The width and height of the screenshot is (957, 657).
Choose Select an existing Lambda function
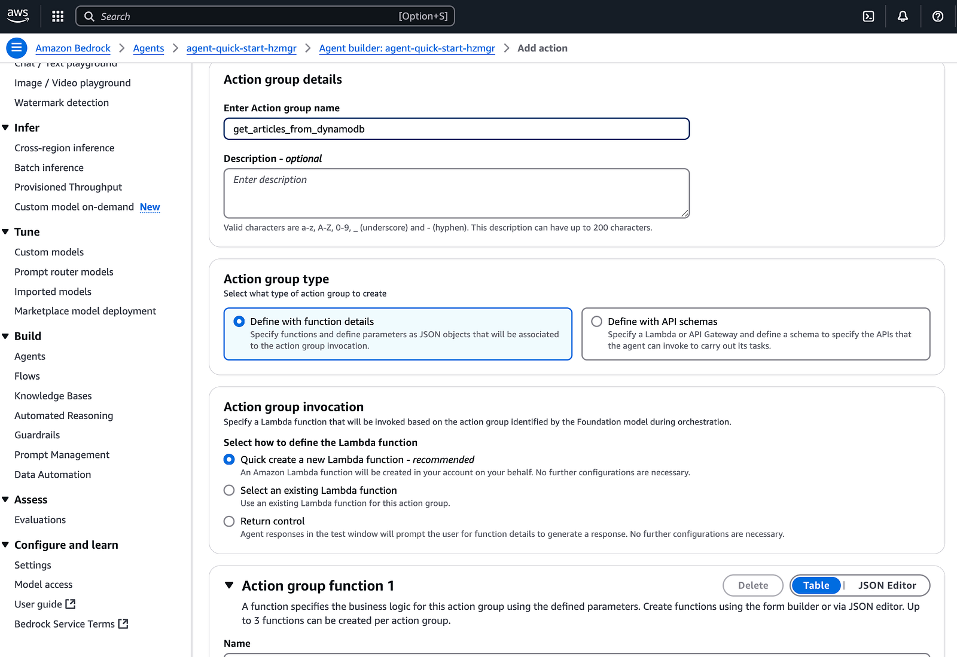coord(229,490)
